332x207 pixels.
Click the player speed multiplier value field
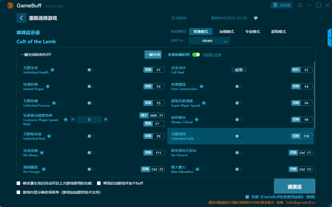coord(89,120)
